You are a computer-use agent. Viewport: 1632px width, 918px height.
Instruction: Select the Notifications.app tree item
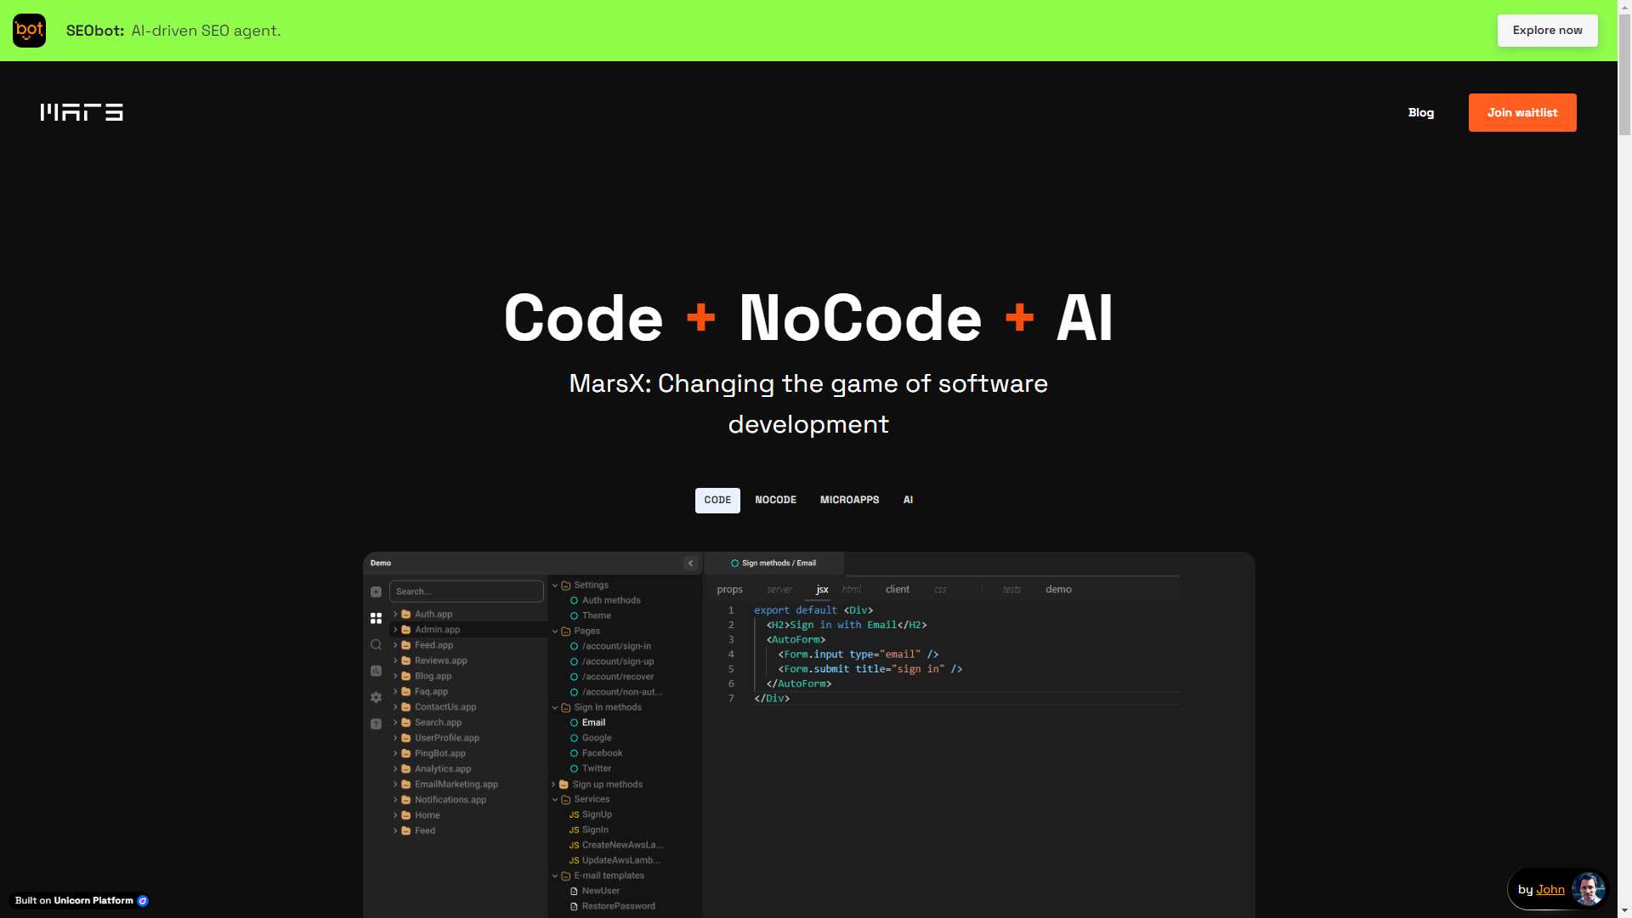450,800
